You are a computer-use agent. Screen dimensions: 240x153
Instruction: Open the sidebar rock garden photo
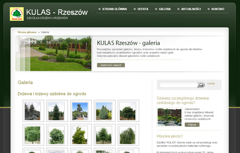point(170,117)
